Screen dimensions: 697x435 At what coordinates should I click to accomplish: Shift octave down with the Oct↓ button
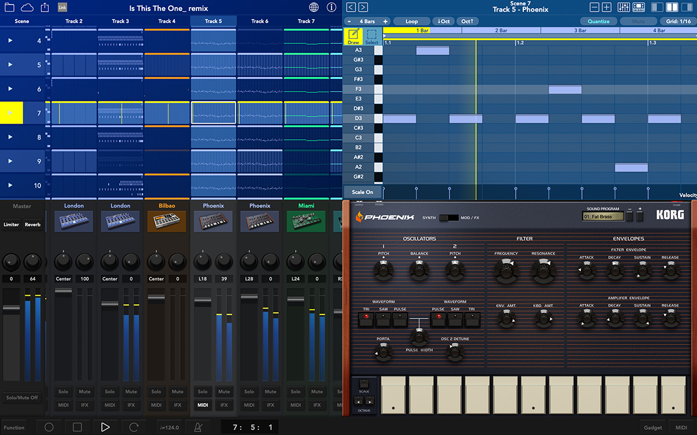pos(444,21)
